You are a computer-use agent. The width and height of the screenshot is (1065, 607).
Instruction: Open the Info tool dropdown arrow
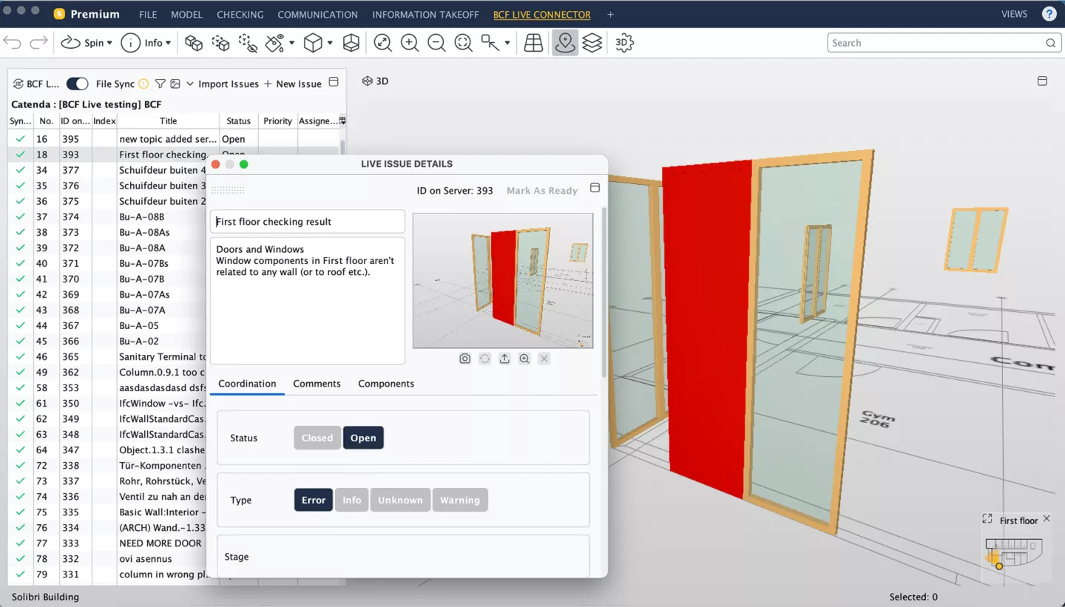(x=169, y=43)
